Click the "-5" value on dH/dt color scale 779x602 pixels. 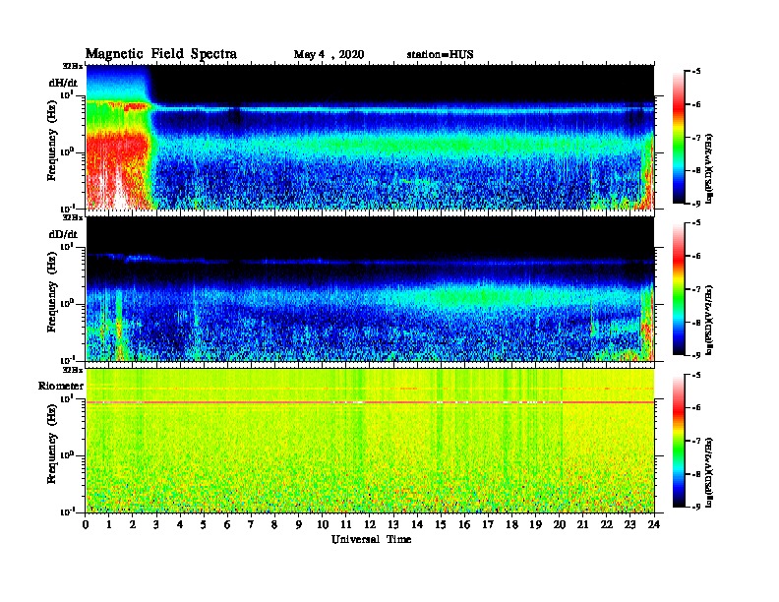(696, 72)
